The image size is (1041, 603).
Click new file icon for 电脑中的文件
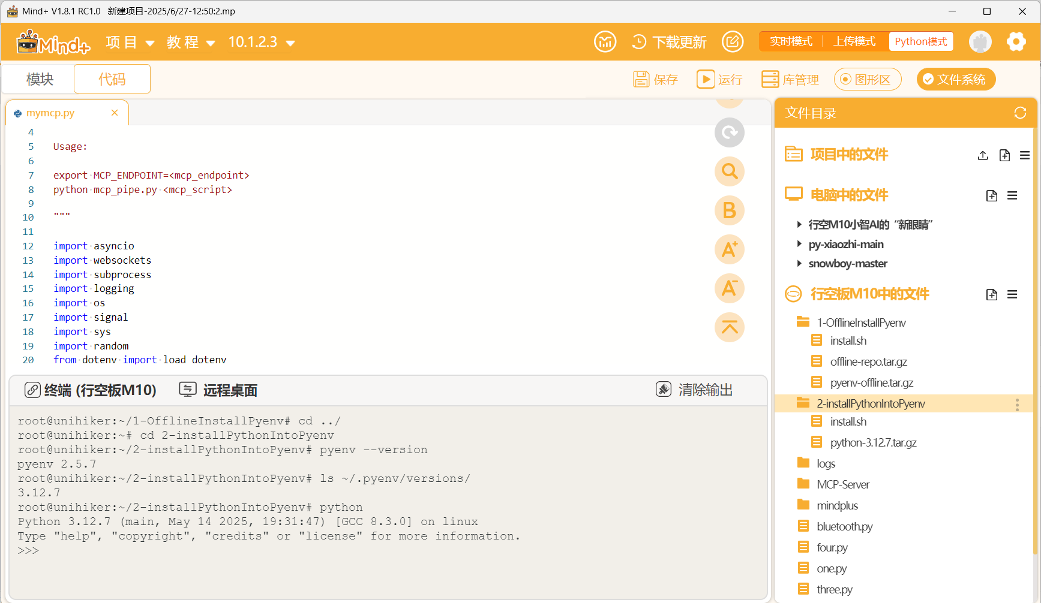[992, 195]
